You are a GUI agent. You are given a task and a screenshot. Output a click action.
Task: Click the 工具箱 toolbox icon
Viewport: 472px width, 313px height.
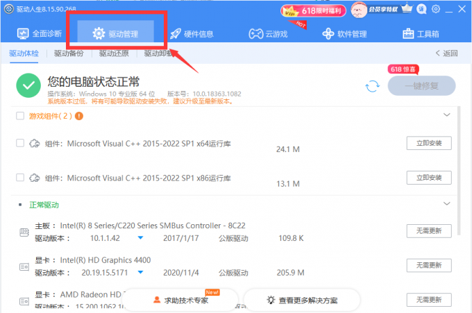click(408, 34)
